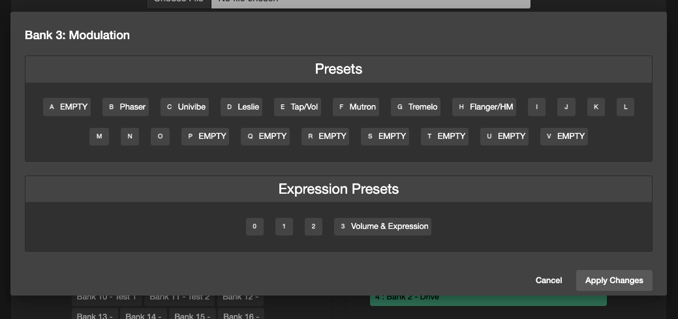Open the Leslie preset D

(241, 107)
